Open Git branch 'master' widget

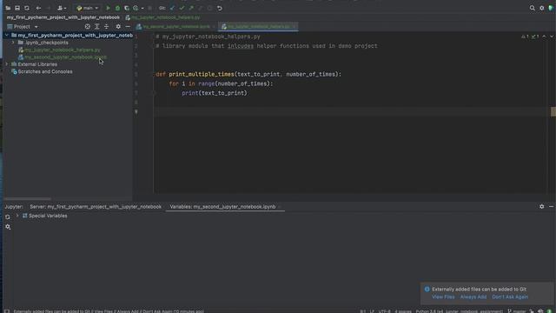517,311
